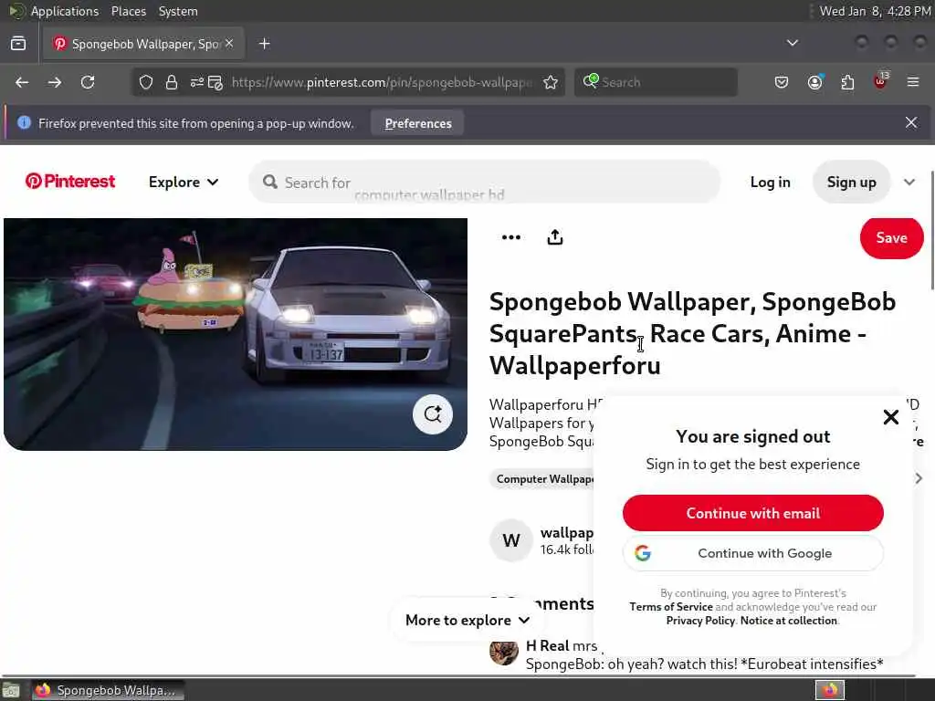Image resolution: width=935 pixels, height=701 pixels.
Task: Click the address bar URL
Action: [x=382, y=82]
